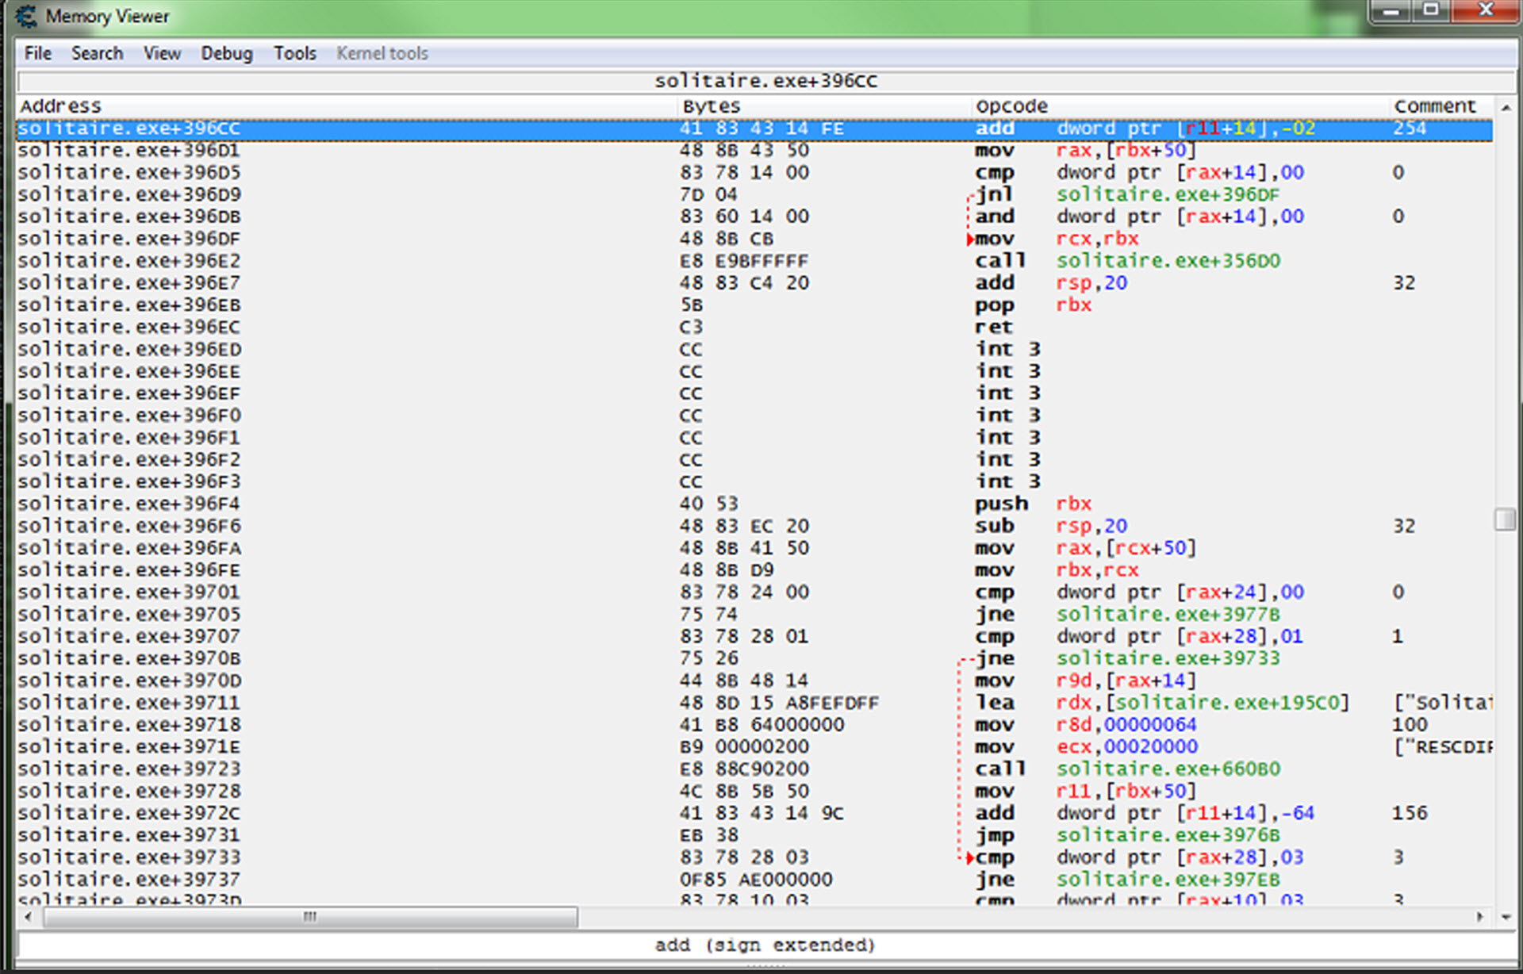1523x974 pixels.
Task: Click the vertical scrollbar down arrow
Action: click(x=1506, y=917)
